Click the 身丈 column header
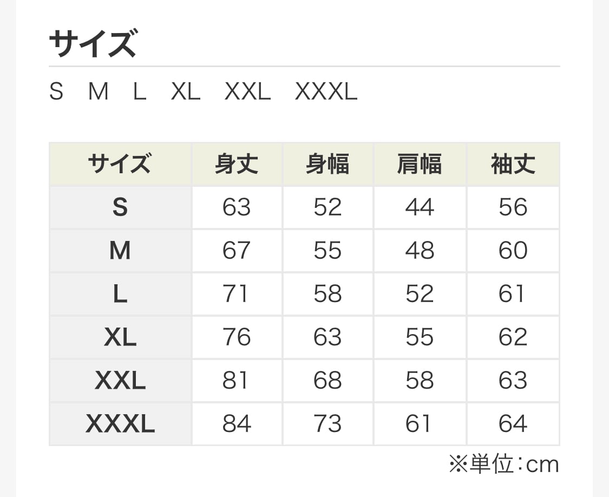 coord(237,164)
